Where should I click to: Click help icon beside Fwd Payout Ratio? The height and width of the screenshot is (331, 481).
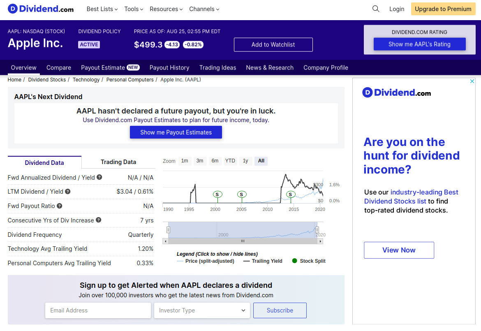point(60,206)
